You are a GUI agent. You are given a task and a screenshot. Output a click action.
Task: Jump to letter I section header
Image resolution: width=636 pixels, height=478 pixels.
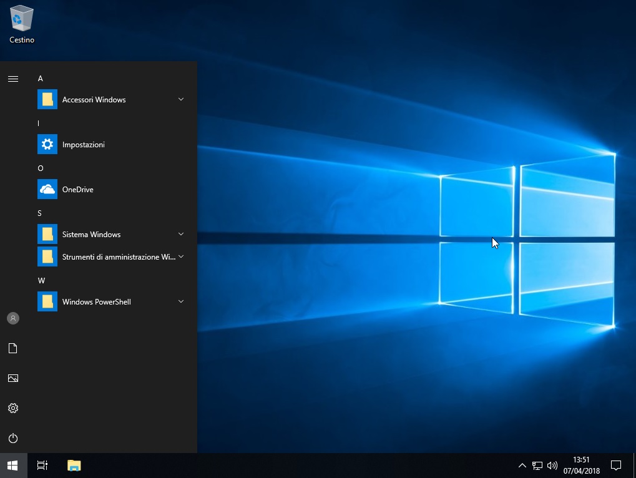point(39,124)
